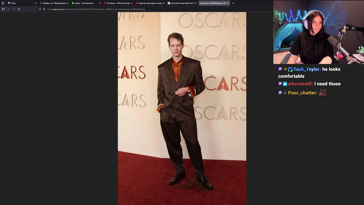This screenshot has width=364, height=205.
Task: Click the emote in Poor_chatter's message
Action: [322, 93]
